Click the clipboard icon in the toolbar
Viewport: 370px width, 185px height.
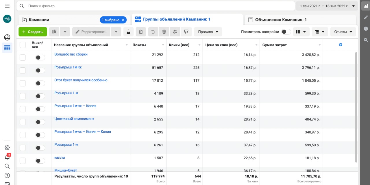(141, 32)
